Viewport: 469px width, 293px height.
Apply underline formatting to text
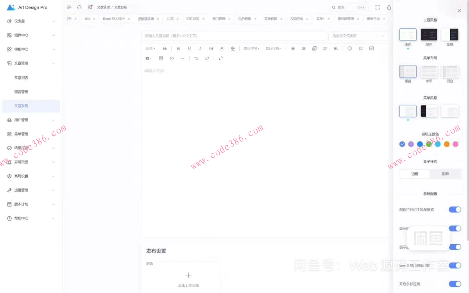[x=189, y=48]
